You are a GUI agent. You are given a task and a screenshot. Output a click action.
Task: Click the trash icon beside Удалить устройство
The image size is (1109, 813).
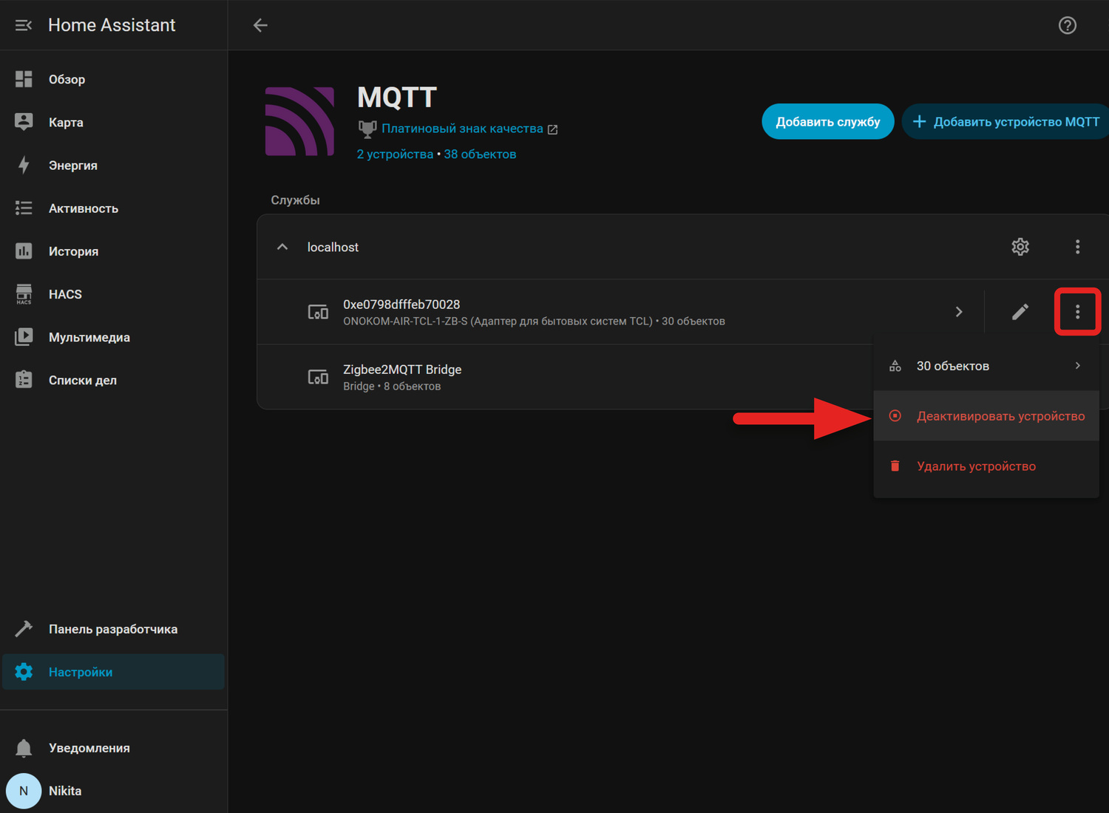(895, 466)
